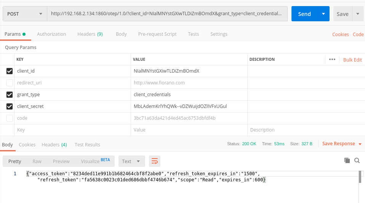Open the Text format dropdown
The height and width of the screenshot is (203, 365).
pyautogui.click(x=131, y=161)
